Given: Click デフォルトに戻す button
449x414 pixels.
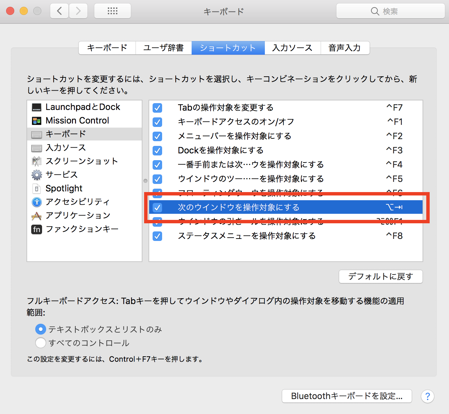Looking at the screenshot, I should [x=380, y=277].
